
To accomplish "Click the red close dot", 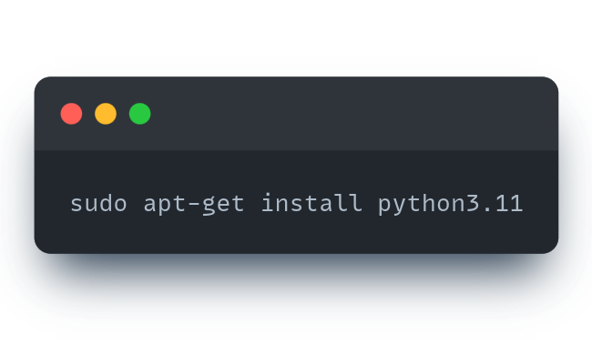I will point(71,114).
